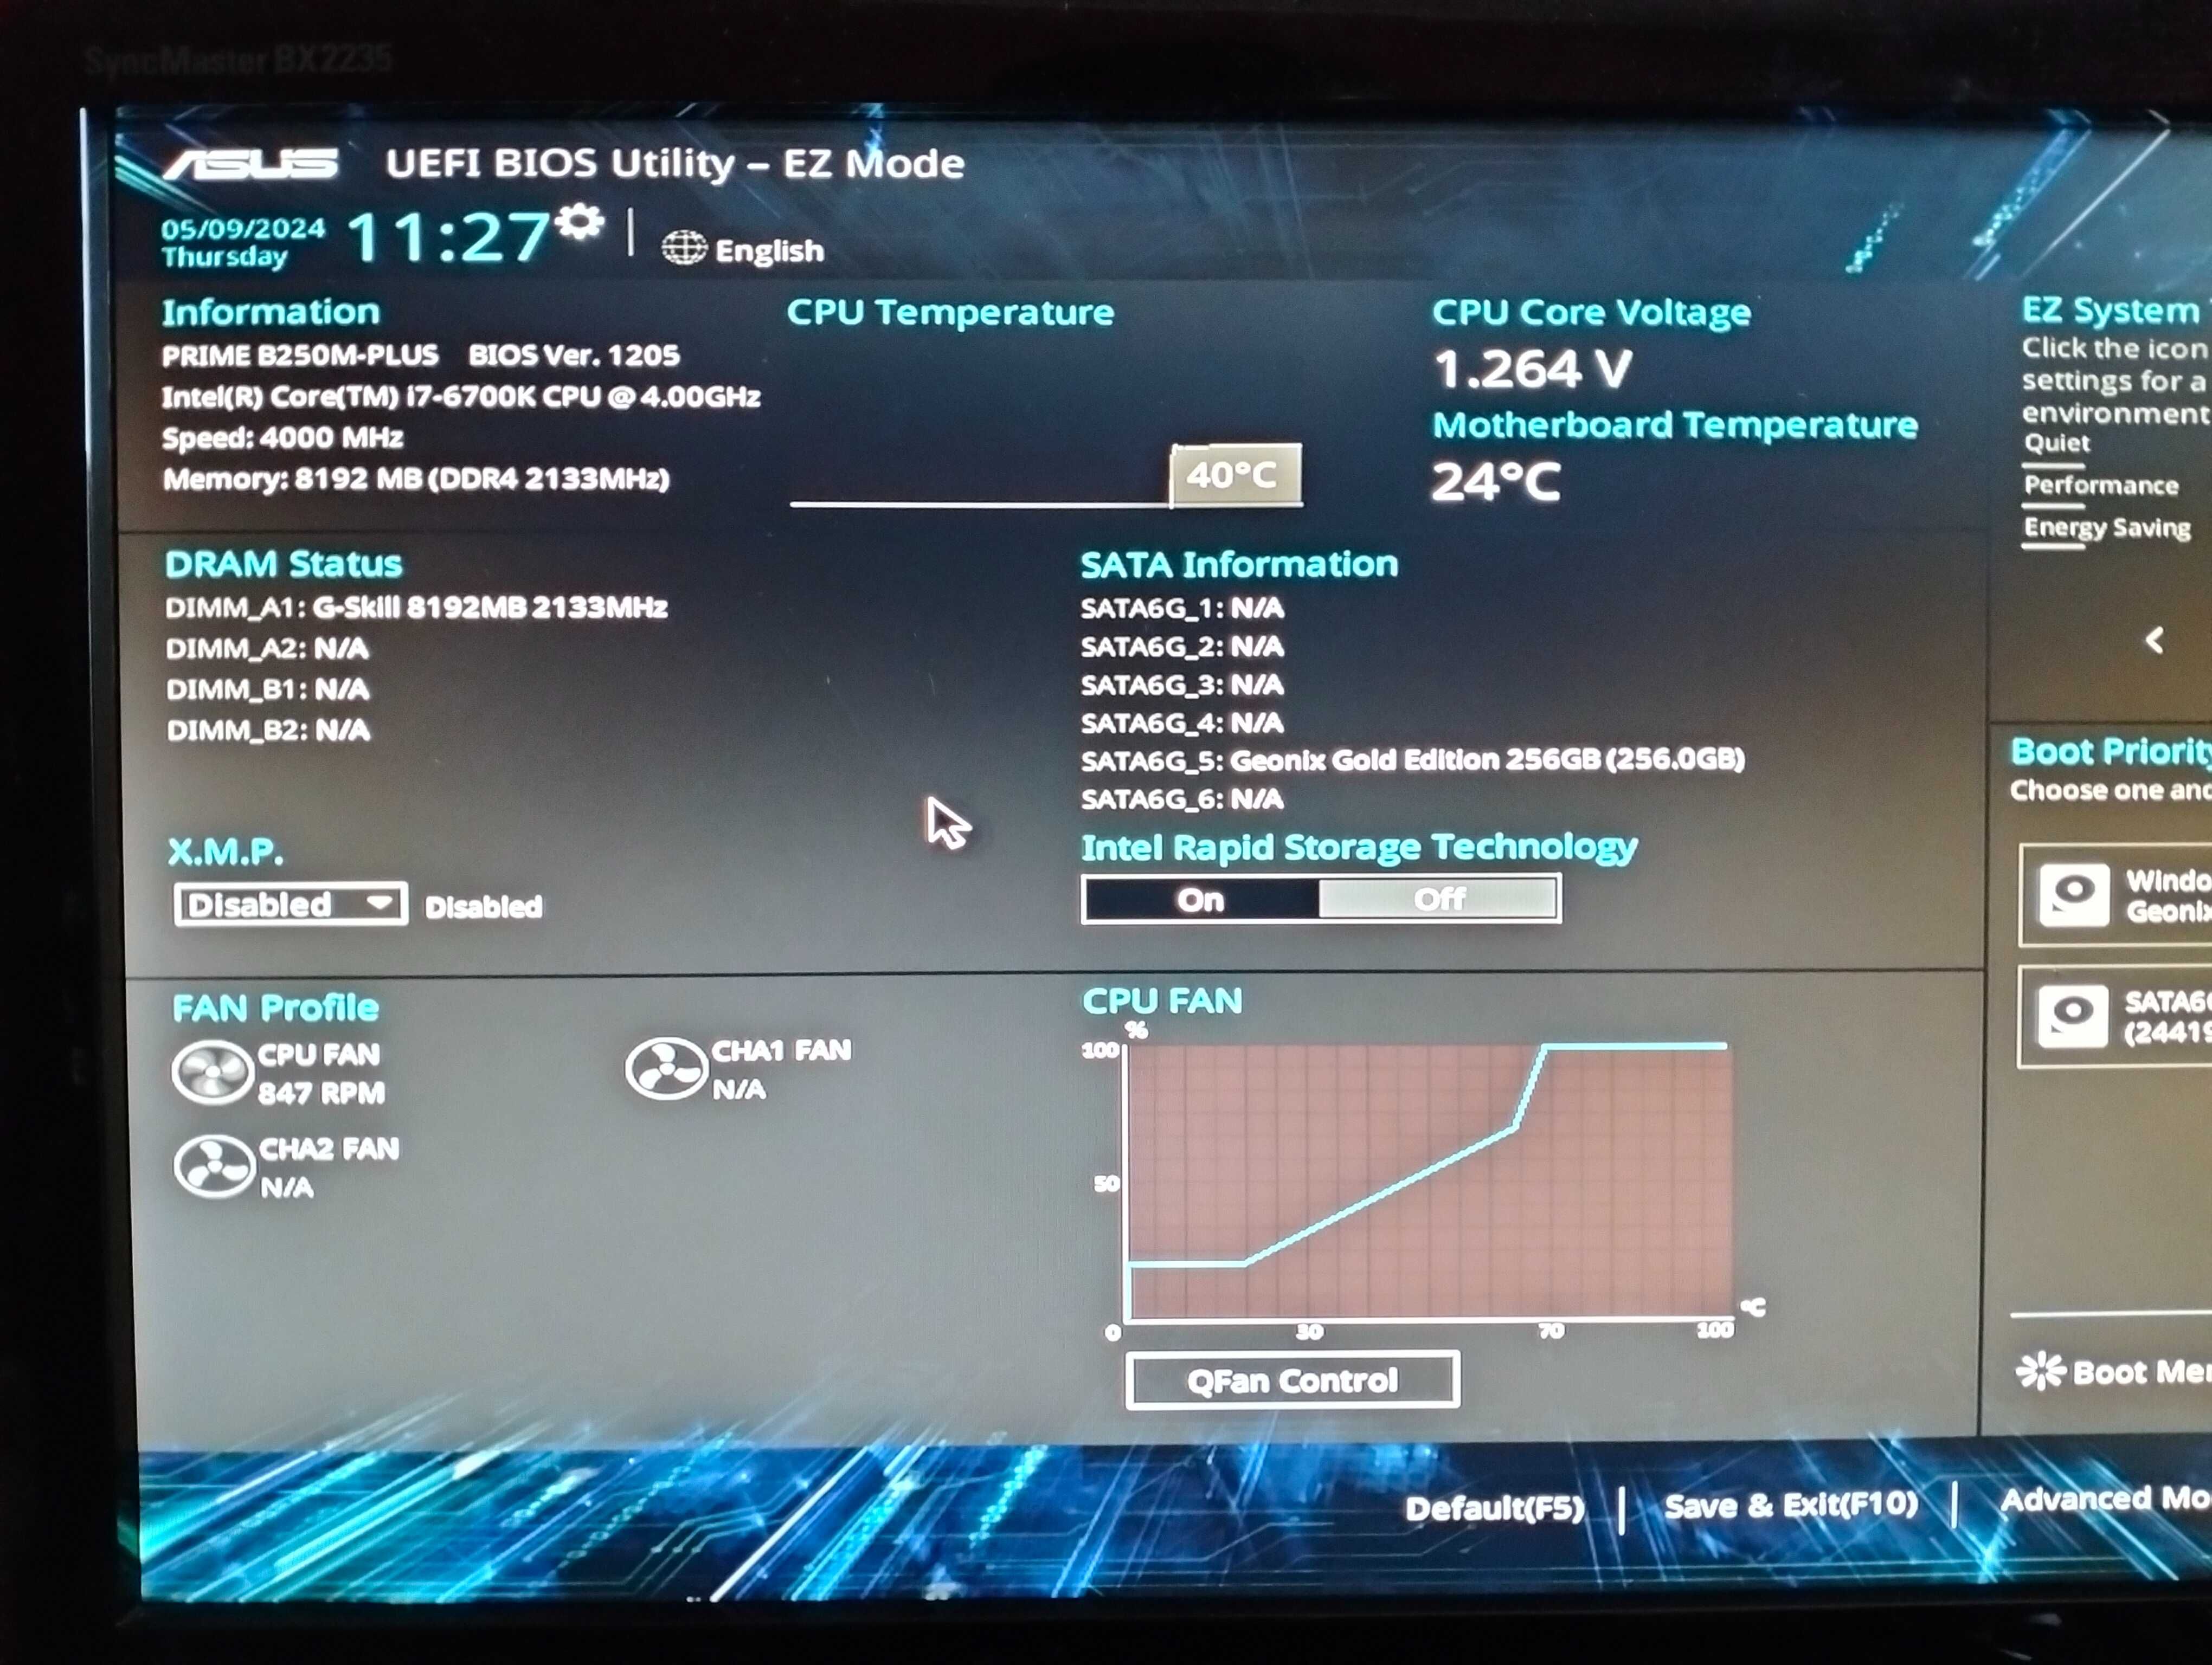Image resolution: width=2212 pixels, height=1665 pixels.
Task: Click the CPU FAN icon in FAN Profile
Action: tap(210, 1070)
